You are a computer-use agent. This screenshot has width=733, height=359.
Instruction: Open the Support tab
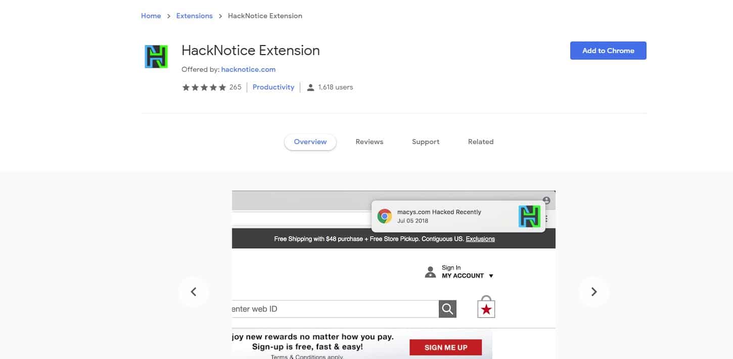425,142
